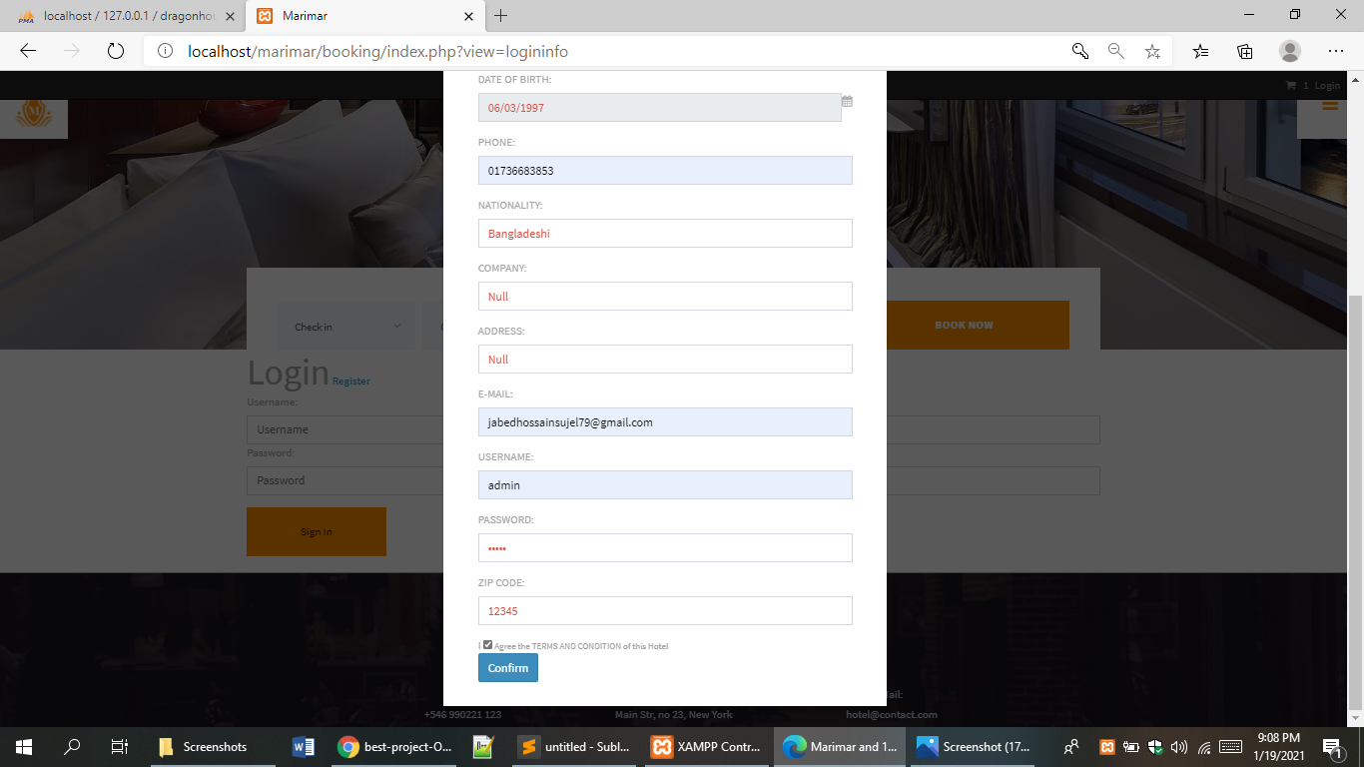
Task: Open the browser Settings and more menu
Action: (1335, 50)
